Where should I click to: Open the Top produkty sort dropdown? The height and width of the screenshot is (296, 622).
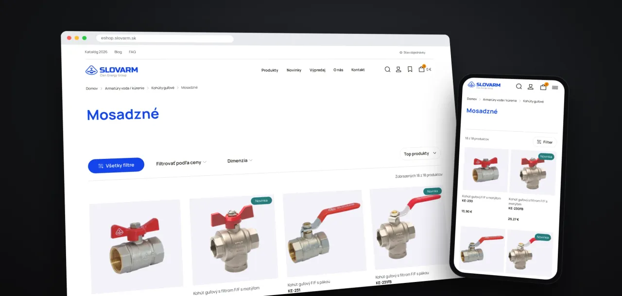(x=421, y=154)
